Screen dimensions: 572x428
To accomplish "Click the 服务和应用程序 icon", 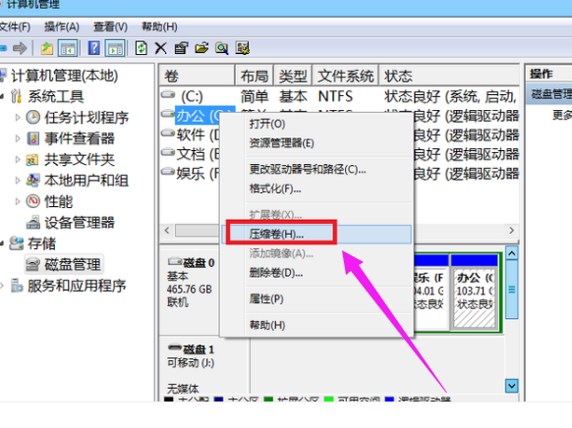I will [17, 286].
